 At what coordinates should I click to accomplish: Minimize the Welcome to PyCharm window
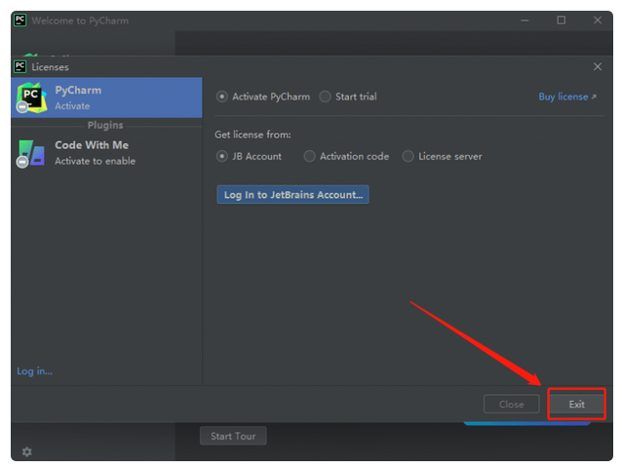point(525,20)
